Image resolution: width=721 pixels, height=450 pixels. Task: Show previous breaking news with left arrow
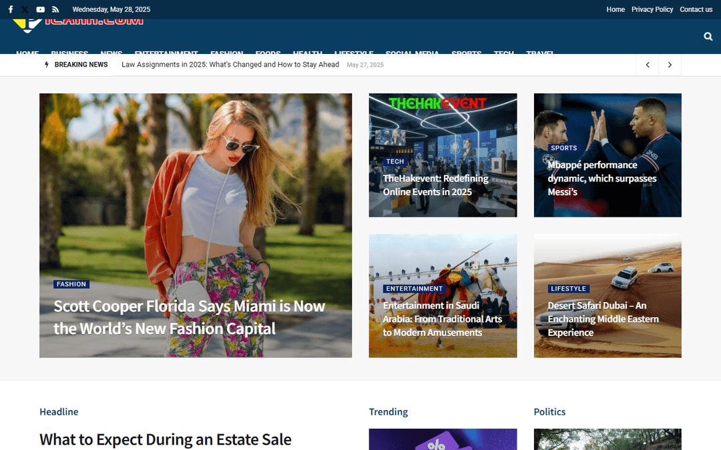[648, 65]
